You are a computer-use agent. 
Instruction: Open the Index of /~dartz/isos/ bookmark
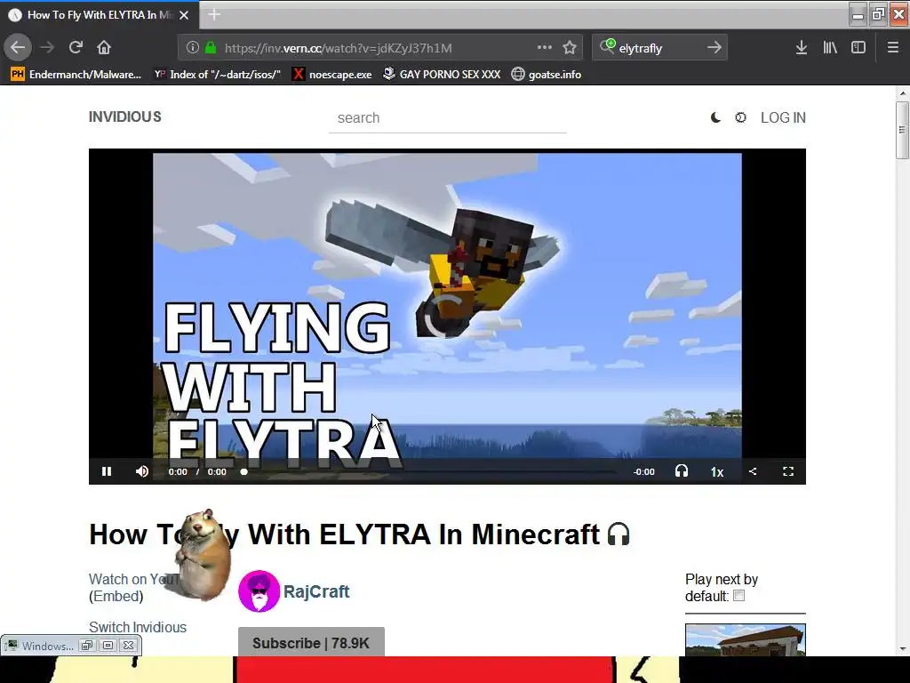point(218,75)
